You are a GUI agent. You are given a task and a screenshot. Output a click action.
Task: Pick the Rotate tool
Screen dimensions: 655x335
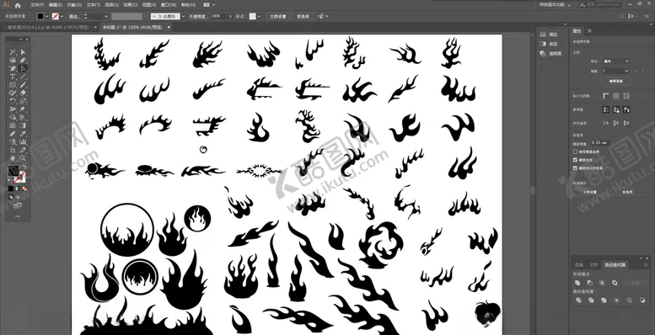[x=13, y=101]
